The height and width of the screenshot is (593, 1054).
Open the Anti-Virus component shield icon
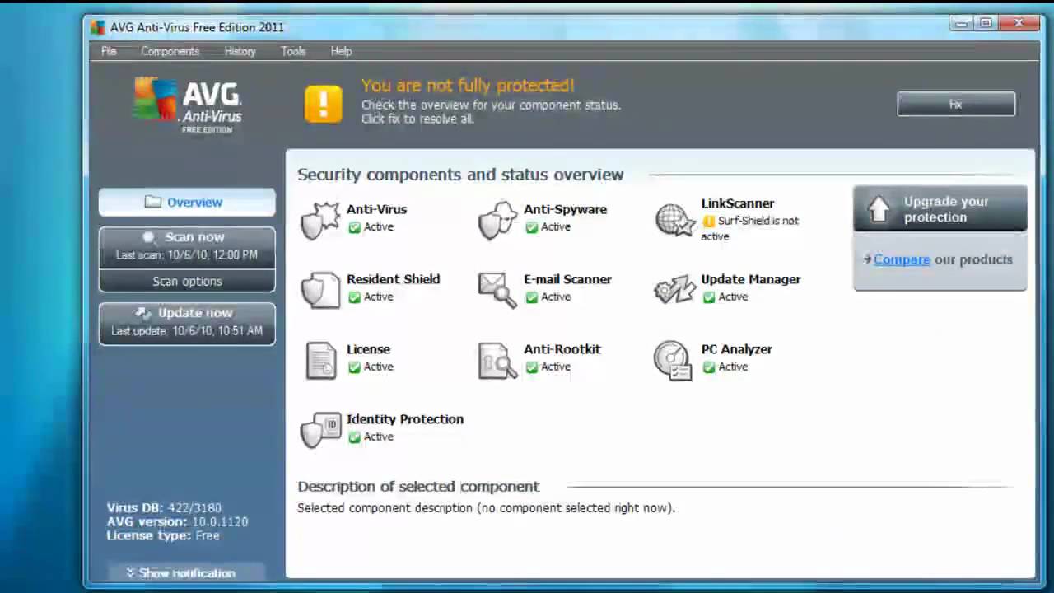(320, 220)
